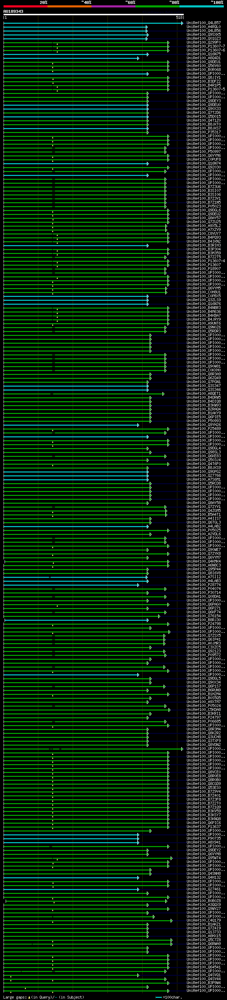This screenshot has width=227, height=1000.
Task: Click hit label UniRef100_Q16N76
Action: pos(204,304)
